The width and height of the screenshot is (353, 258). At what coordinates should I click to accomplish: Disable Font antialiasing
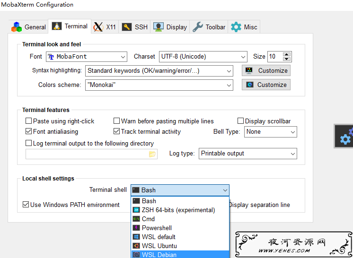28,131
